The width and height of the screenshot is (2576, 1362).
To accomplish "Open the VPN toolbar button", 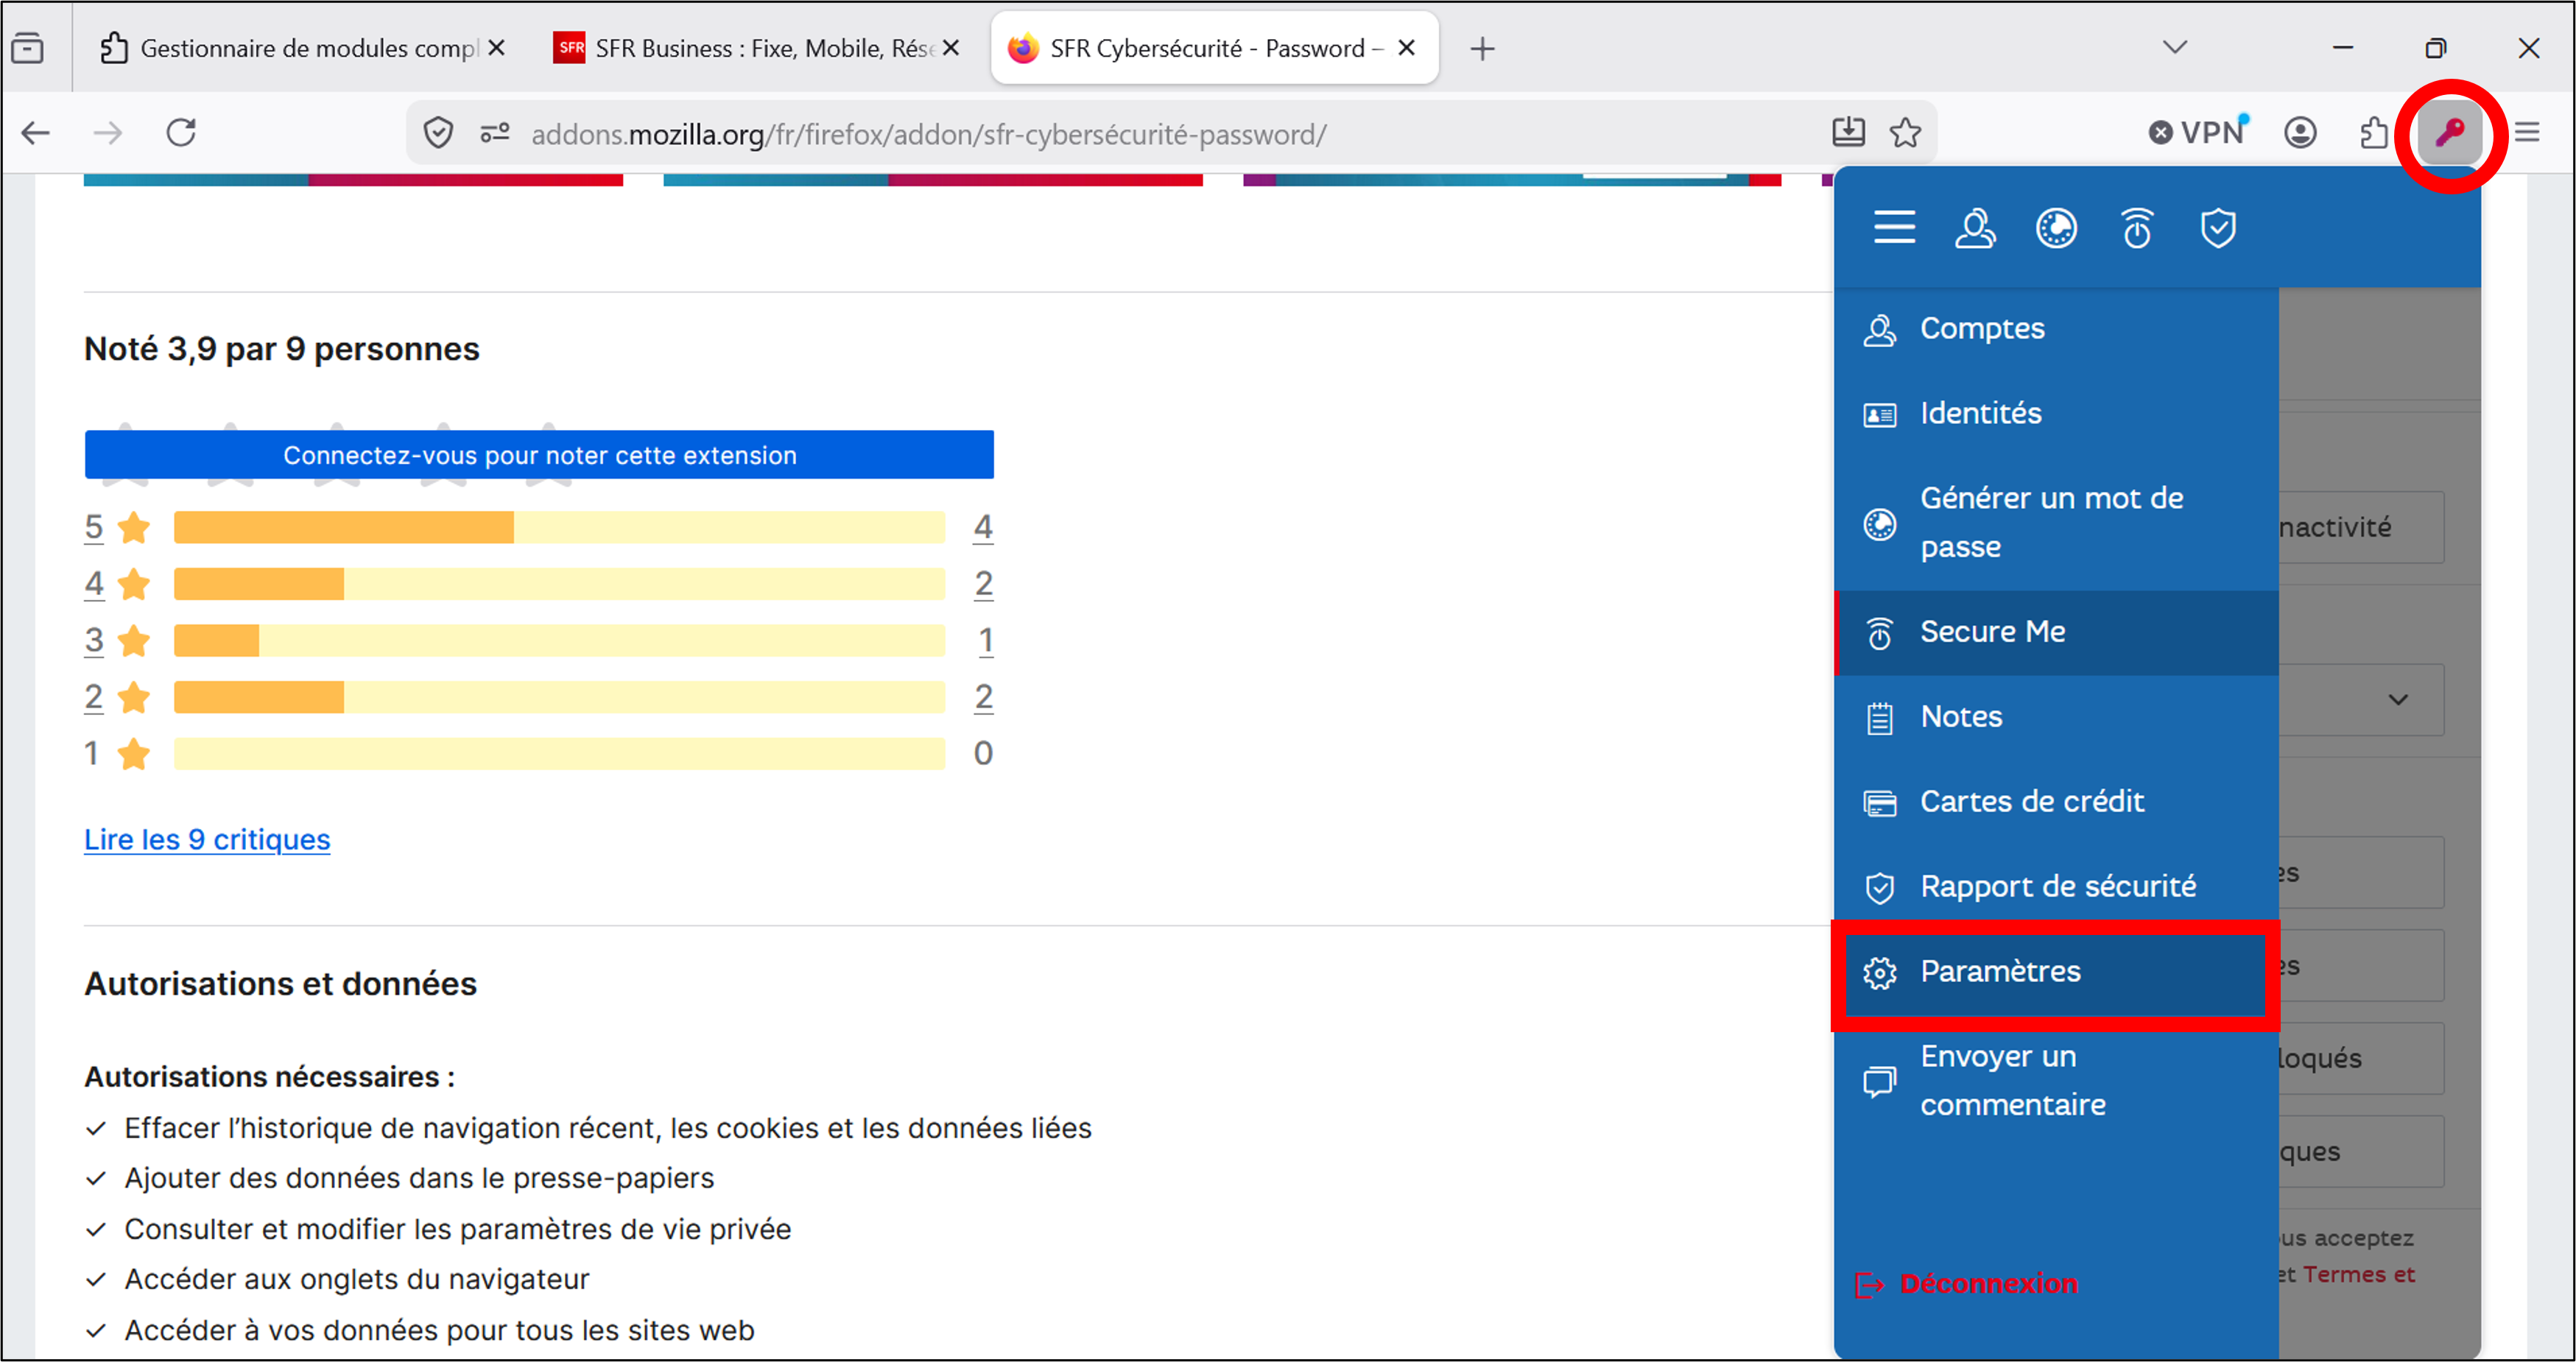I will point(2199,133).
